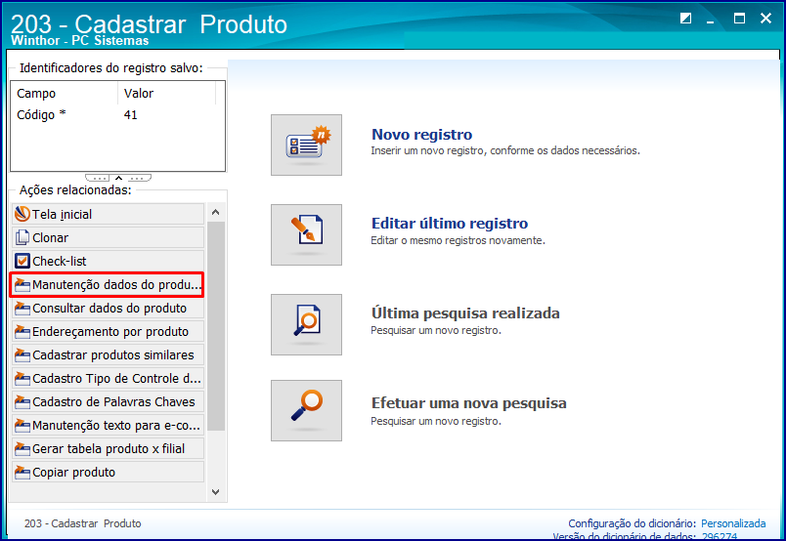Choose Copiar produto action label
The image size is (786, 541).
(x=73, y=473)
